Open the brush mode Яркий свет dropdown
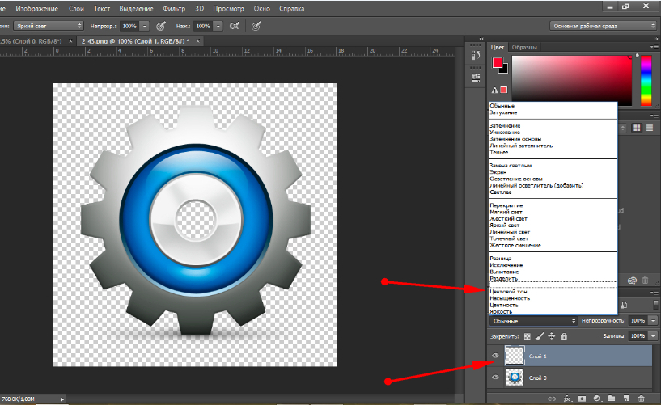This screenshot has width=661, height=405. point(48,26)
